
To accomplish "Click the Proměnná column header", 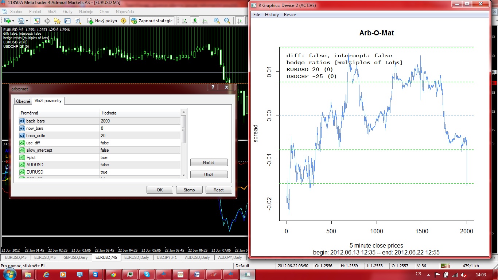I will click(59, 113).
